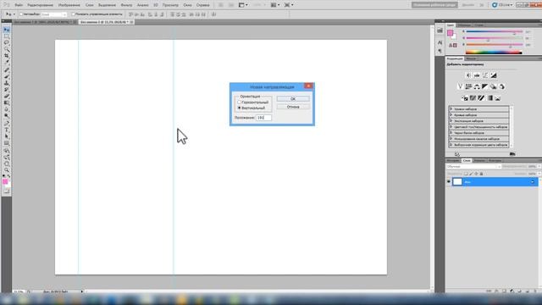This screenshot has width=542, height=305.
Task: Add a Black & White adjustment
Action: click(x=485, y=86)
